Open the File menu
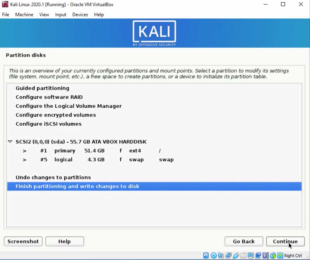The width and height of the screenshot is (310, 260). pos(6,15)
